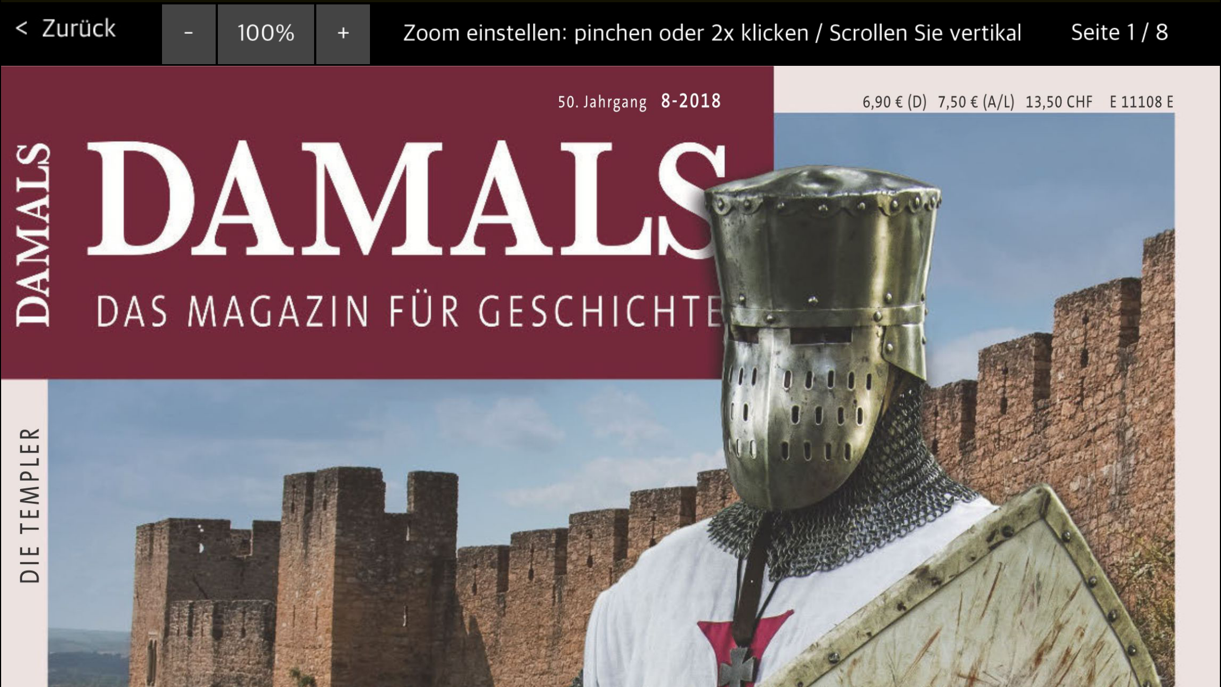Screen dimensions: 1221x687
Task: Click the 50. Jahrgang label
Action: (602, 102)
